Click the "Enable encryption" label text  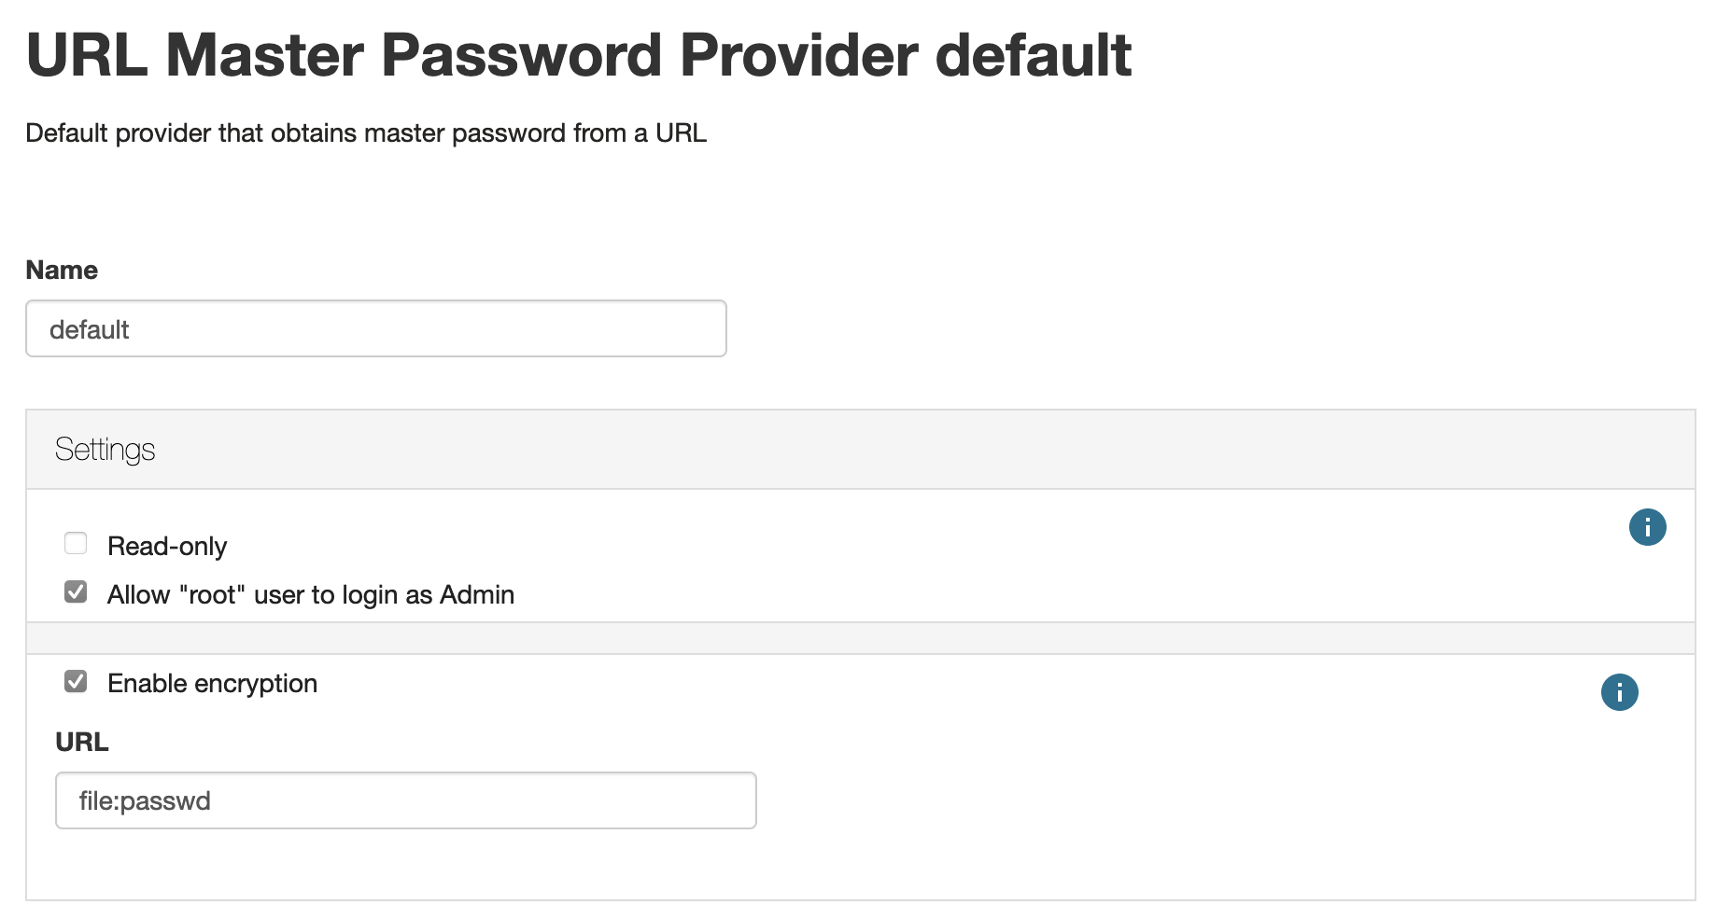point(213,684)
